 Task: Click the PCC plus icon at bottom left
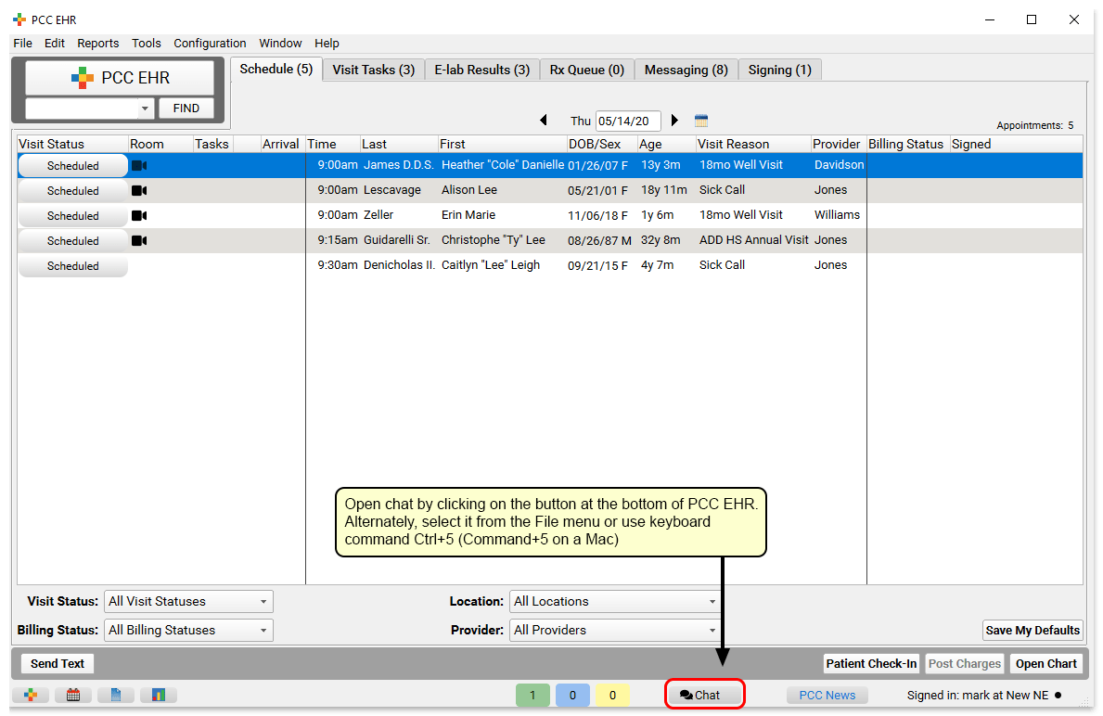[31, 695]
